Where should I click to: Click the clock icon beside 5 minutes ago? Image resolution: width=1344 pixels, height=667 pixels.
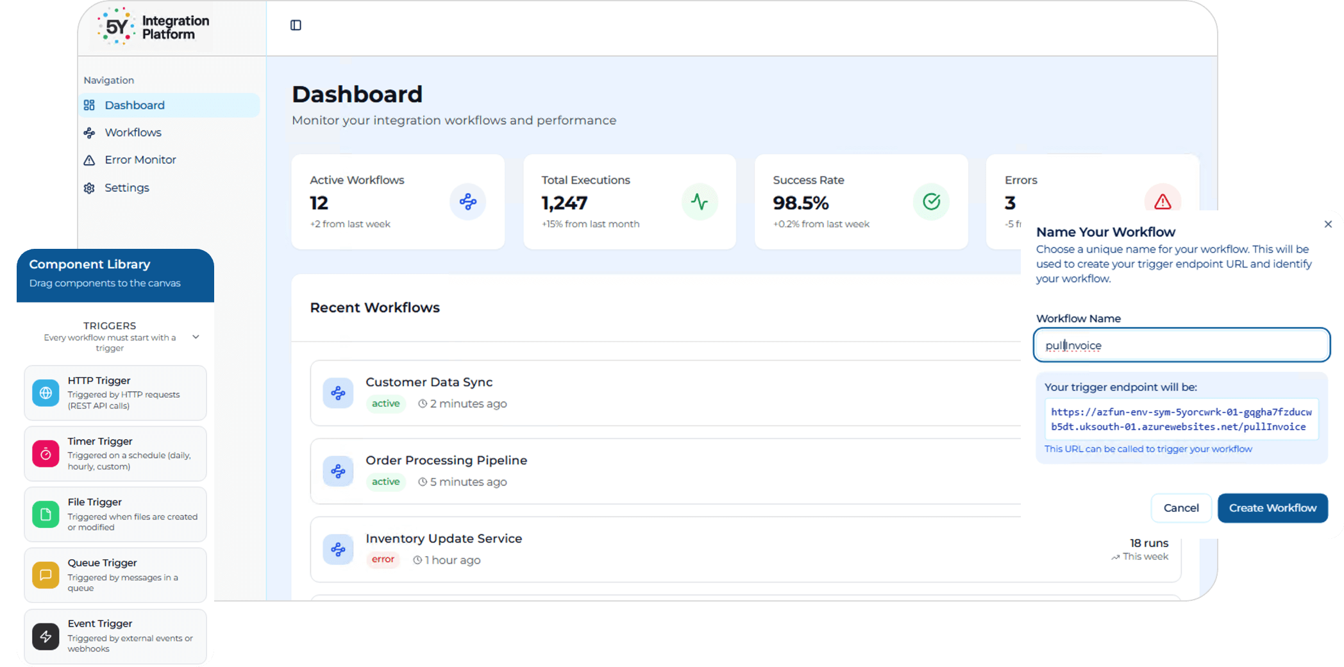[x=423, y=482]
